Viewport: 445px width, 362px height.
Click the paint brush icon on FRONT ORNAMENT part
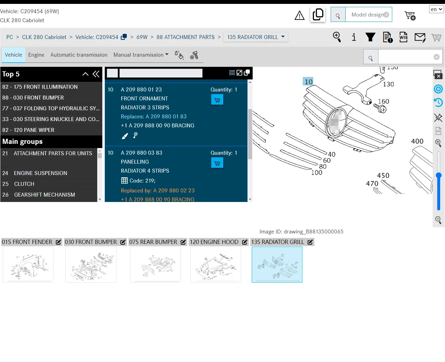pos(125,136)
